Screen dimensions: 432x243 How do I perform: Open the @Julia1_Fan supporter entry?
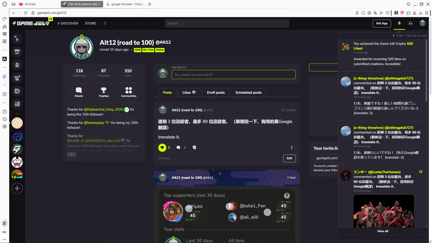[x=252, y=206]
